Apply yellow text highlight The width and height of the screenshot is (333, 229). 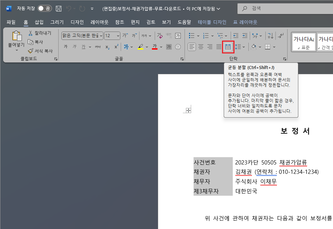pos(140,46)
